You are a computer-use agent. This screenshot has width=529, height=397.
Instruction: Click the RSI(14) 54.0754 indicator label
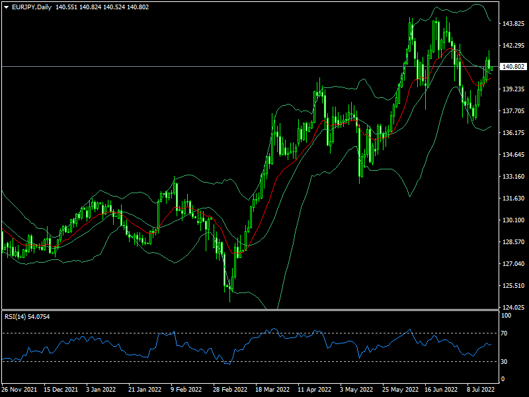click(x=27, y=317)
